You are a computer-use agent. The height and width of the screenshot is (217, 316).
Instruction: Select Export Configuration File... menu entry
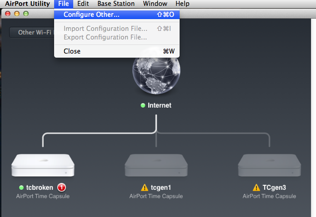117,37
